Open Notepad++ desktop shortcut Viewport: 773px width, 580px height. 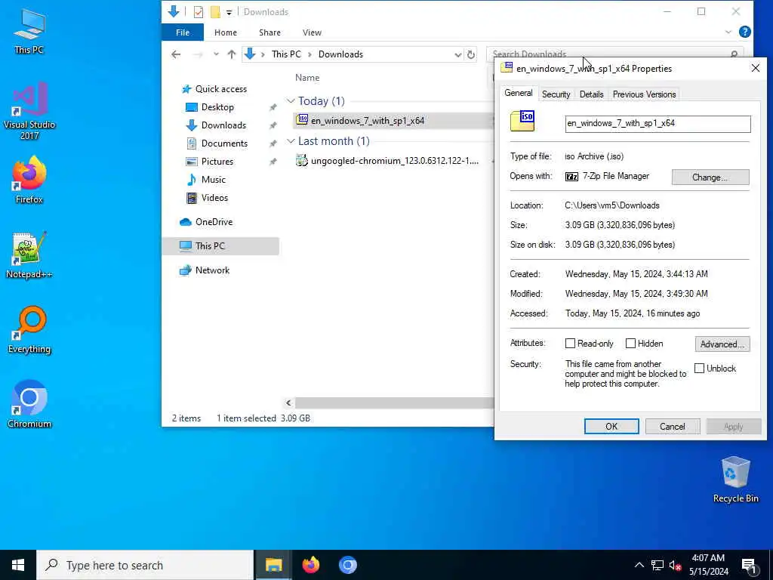point(29,255)
